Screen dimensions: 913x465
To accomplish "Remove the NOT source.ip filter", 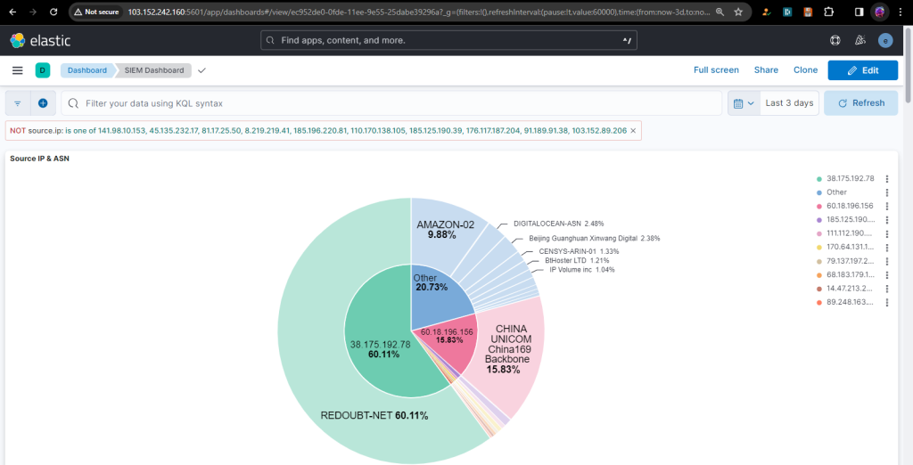I will click(633, 131).
